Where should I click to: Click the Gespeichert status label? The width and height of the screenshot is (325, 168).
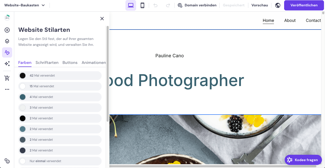234,5
